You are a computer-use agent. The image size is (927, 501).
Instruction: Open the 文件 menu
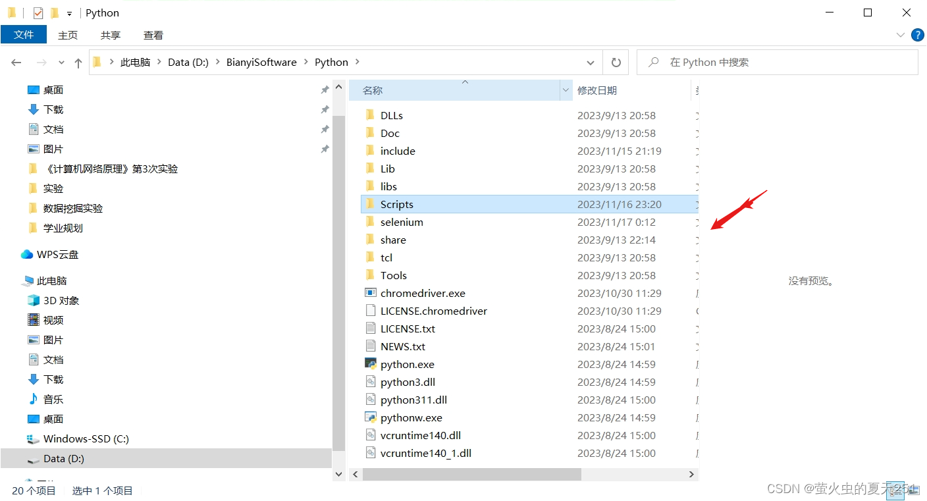[24, 34]
